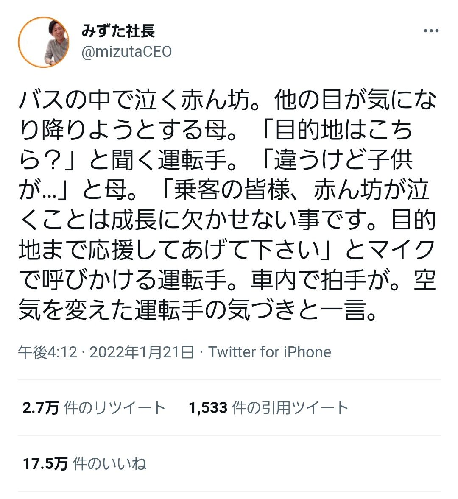Click the 午後4:12 time text
Screen dimensions: 458x499
tap(48, 352)
